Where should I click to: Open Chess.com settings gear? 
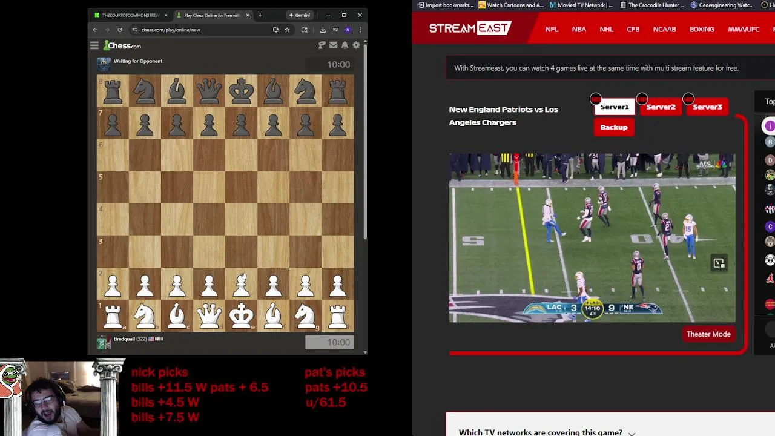click(x=356, y=45)
